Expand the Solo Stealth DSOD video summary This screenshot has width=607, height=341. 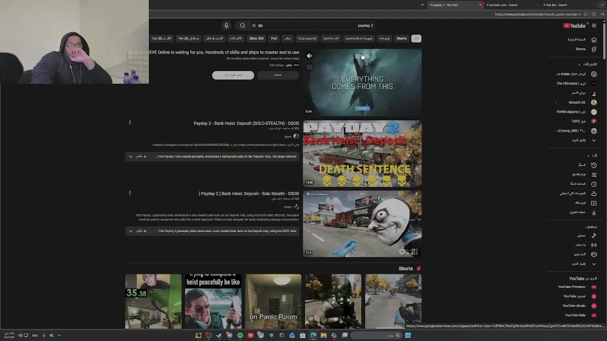[x=131, y=231]
